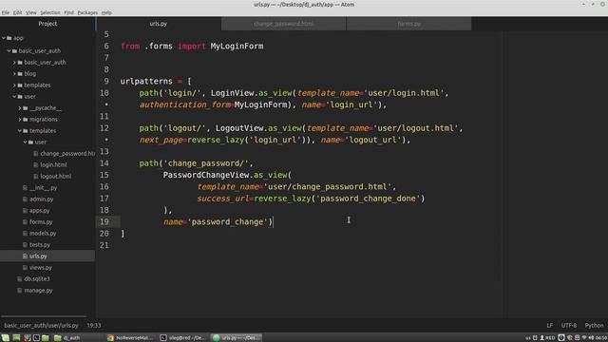Switch to the change_password.html tab
The image size is (608, 342).
coord(283,24)
